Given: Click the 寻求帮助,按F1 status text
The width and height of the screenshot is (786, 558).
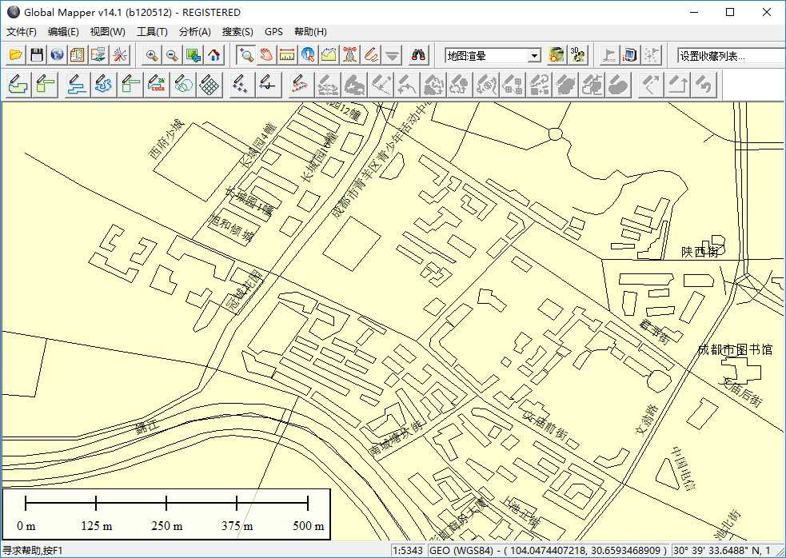Looking at the screenshot, I should click(x=33, y=551).
